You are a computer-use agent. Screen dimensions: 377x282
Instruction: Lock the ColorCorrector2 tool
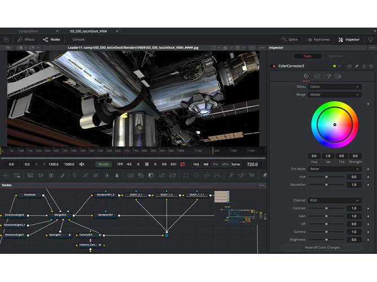[364, 66]
